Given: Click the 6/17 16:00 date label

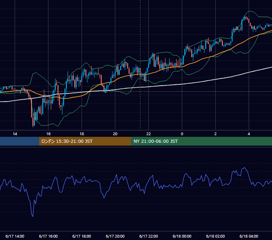Looking at the screenshot, I should tap(48, 236).
